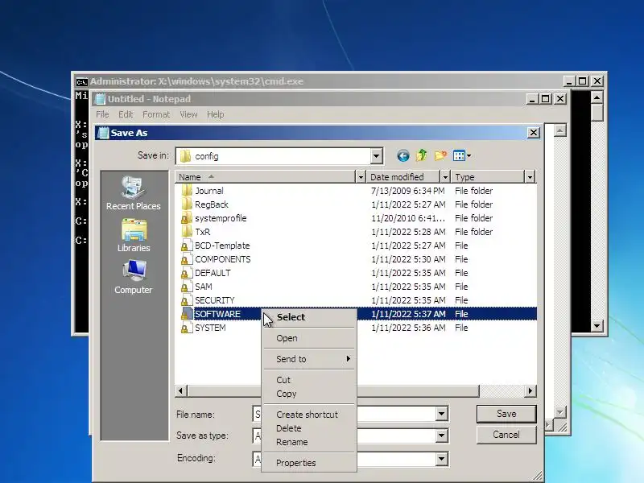
Task: Expand the Save as type dropdown
Action: pos(441,436)
